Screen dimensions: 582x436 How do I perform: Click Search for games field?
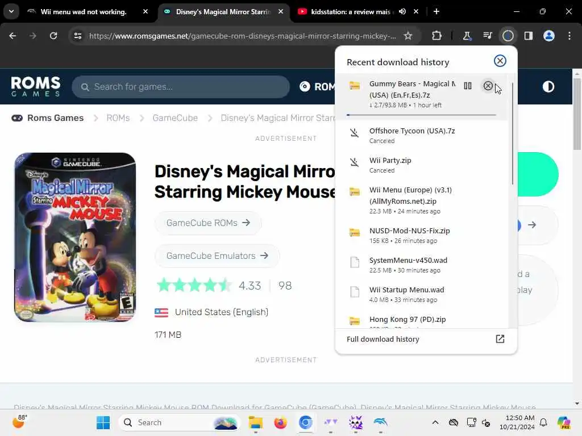(x=181, y=87)
